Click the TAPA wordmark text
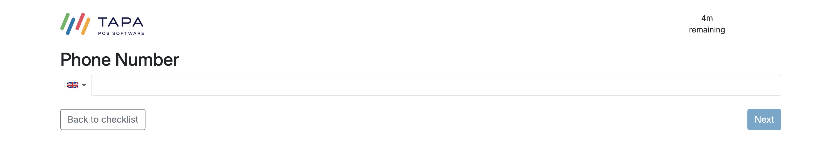835x147 pixels. click(x=120, y=22)
